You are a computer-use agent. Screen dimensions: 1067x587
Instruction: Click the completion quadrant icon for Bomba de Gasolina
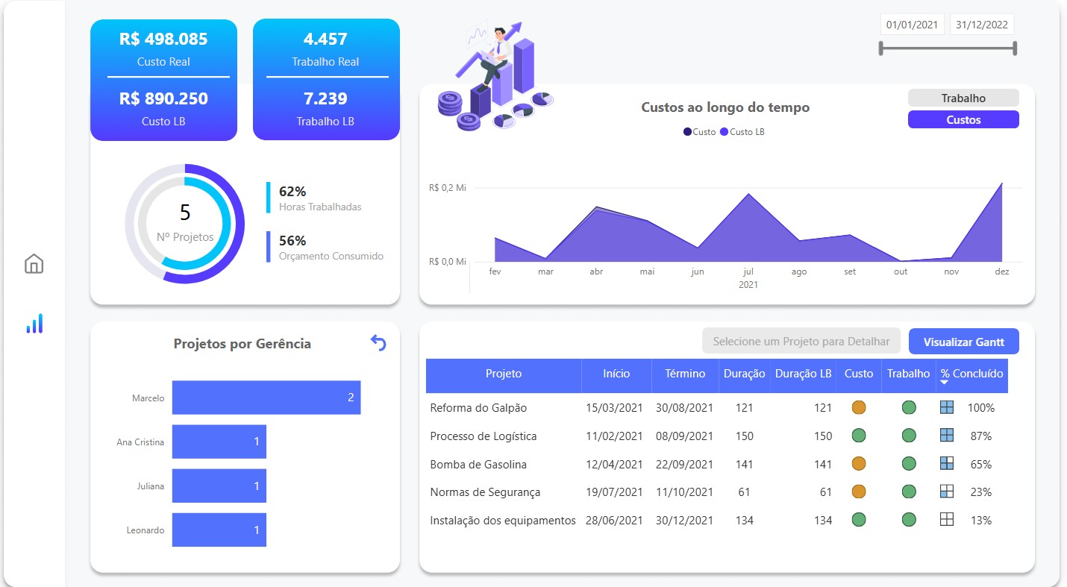947,463
